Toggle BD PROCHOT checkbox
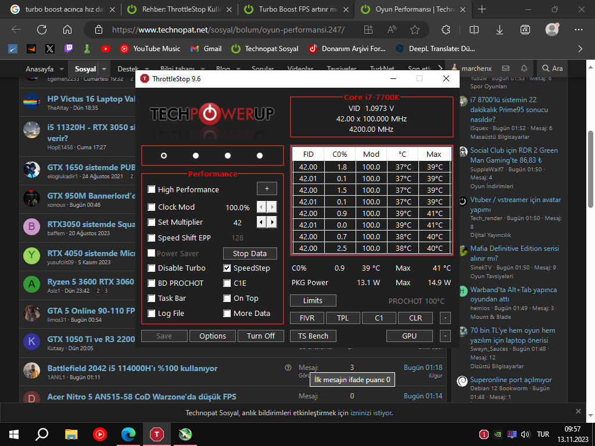 point(152,283)
